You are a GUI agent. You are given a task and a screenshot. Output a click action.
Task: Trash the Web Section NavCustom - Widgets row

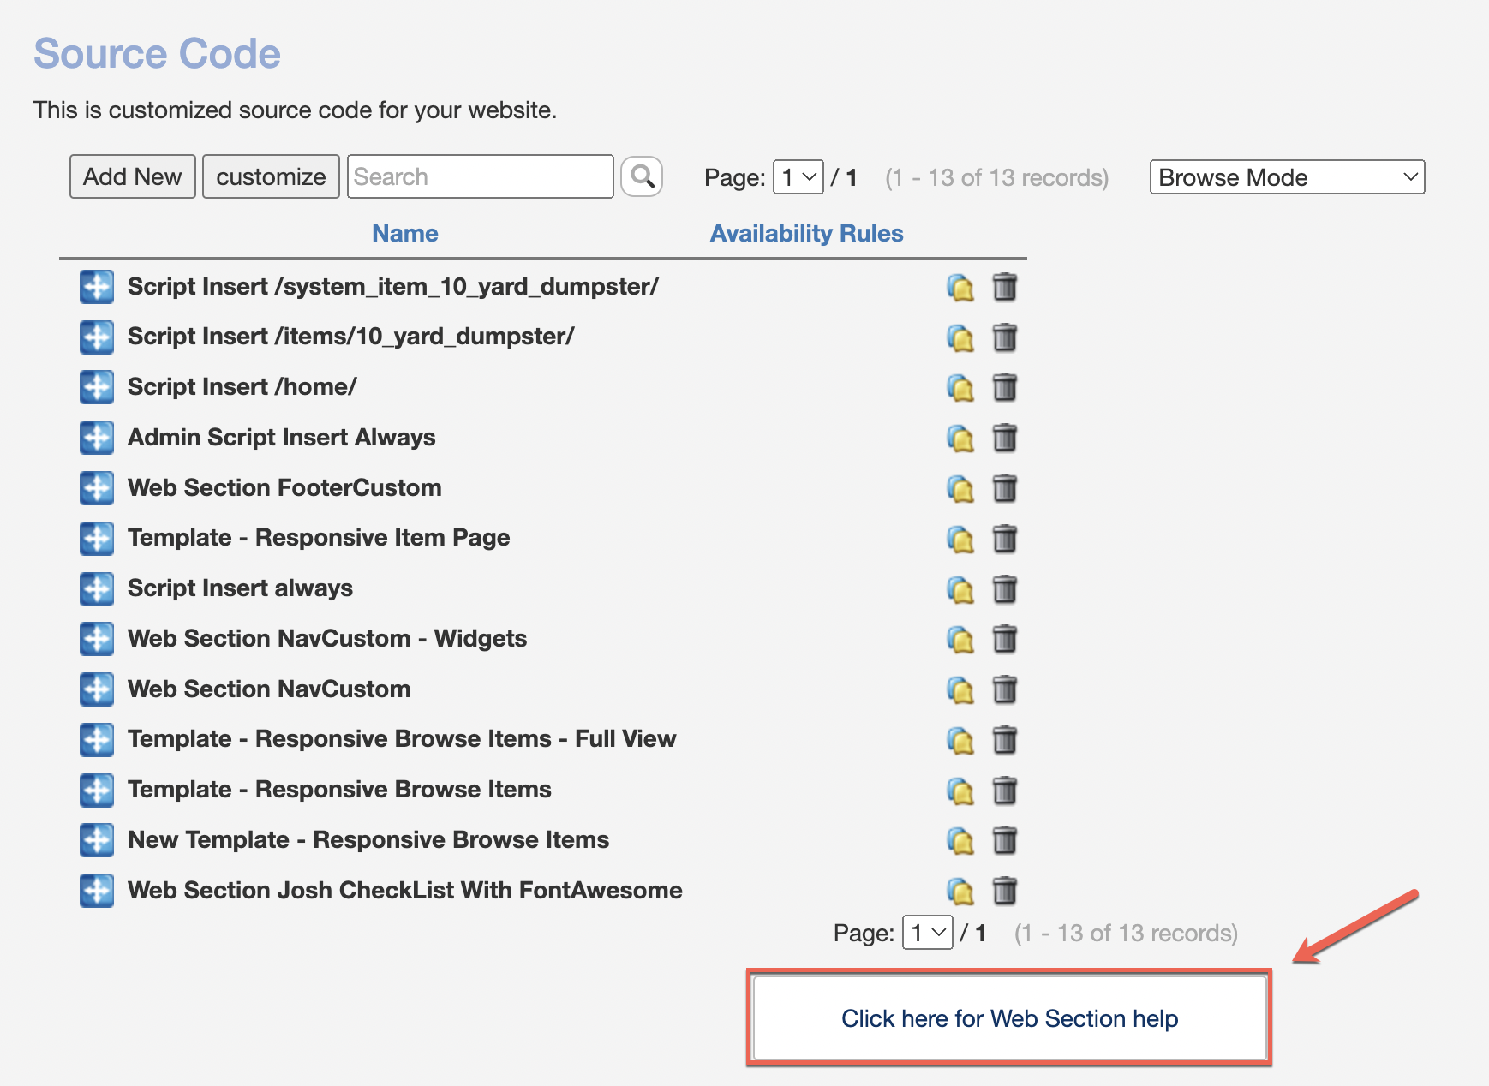(1004, 639)
